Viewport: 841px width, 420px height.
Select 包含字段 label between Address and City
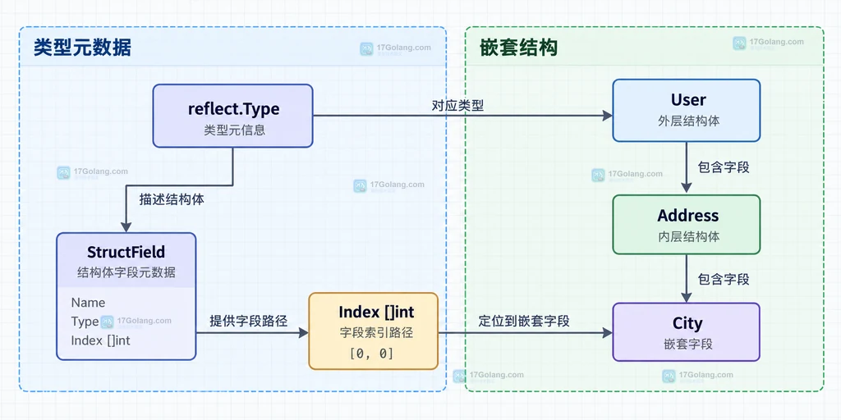(x=723, y=279)
